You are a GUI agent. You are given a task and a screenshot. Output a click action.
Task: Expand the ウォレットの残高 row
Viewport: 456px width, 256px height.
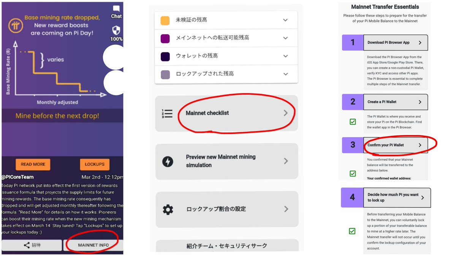226,56
